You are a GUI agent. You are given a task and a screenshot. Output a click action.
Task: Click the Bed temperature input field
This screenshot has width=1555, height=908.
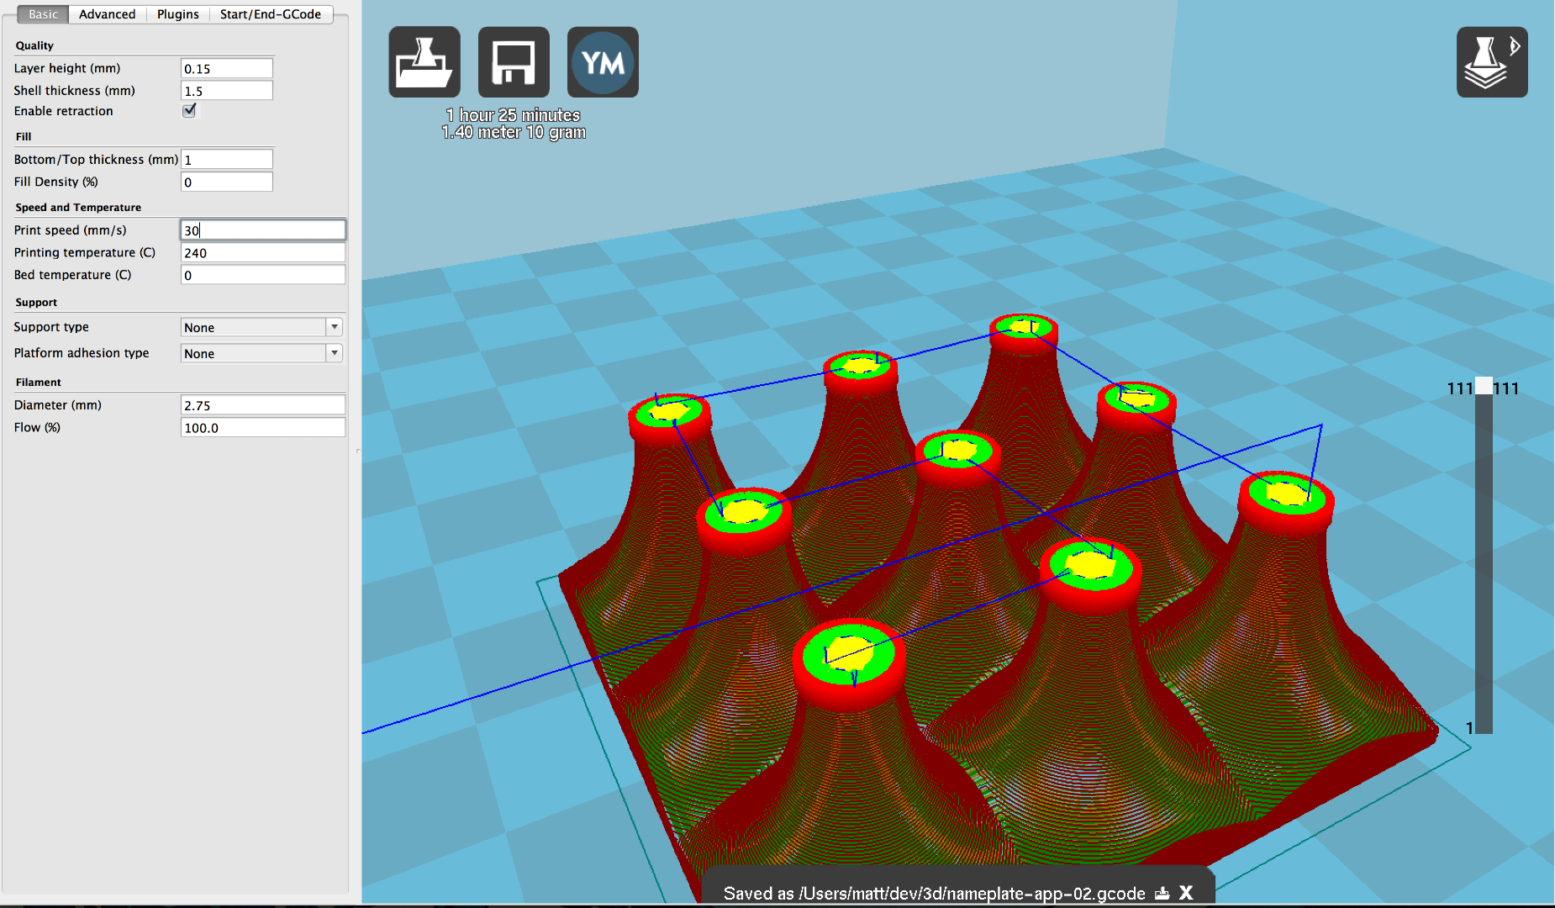[x=263, y=275]
